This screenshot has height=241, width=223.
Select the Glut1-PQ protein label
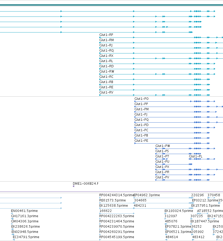pos(142,119)
